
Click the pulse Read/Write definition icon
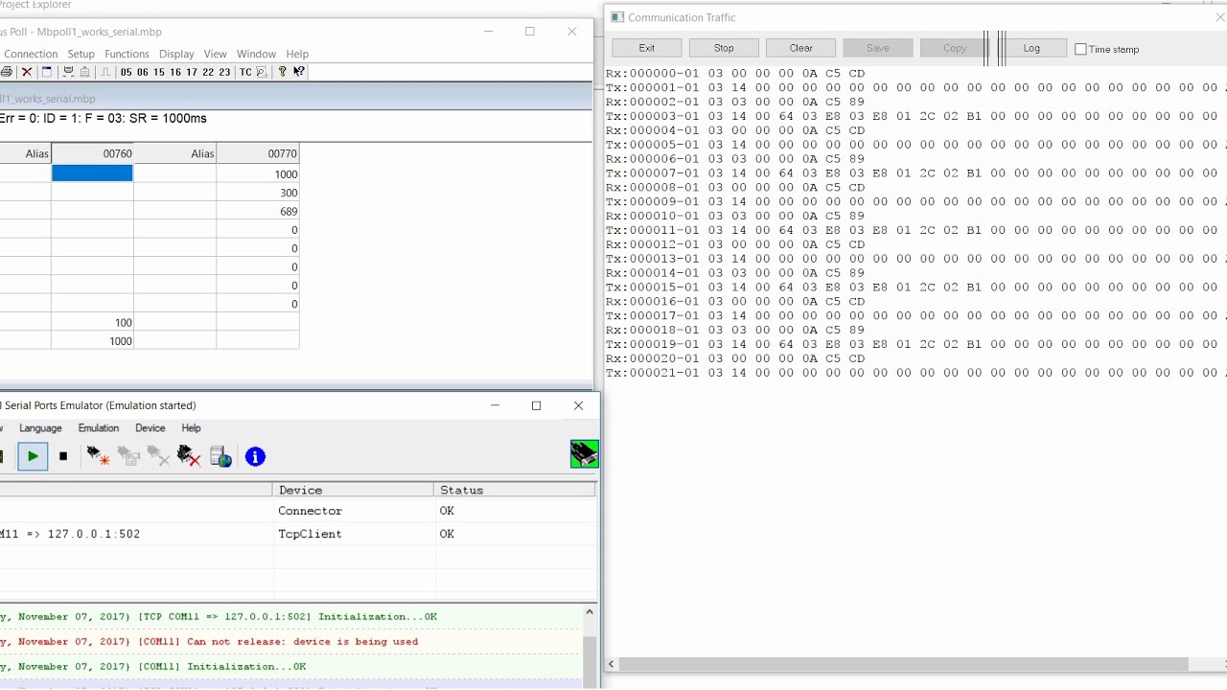[105, 72]
